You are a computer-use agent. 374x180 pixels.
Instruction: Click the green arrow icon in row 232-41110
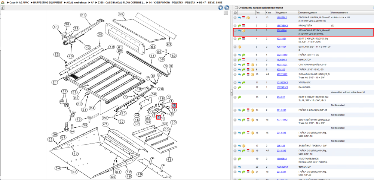click(244, 55)
